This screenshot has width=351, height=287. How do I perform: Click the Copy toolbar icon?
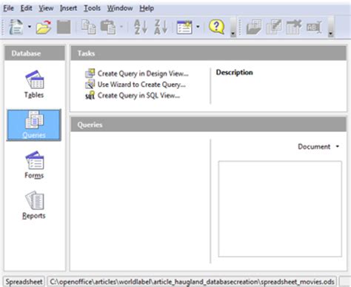(x=88, y=27)
